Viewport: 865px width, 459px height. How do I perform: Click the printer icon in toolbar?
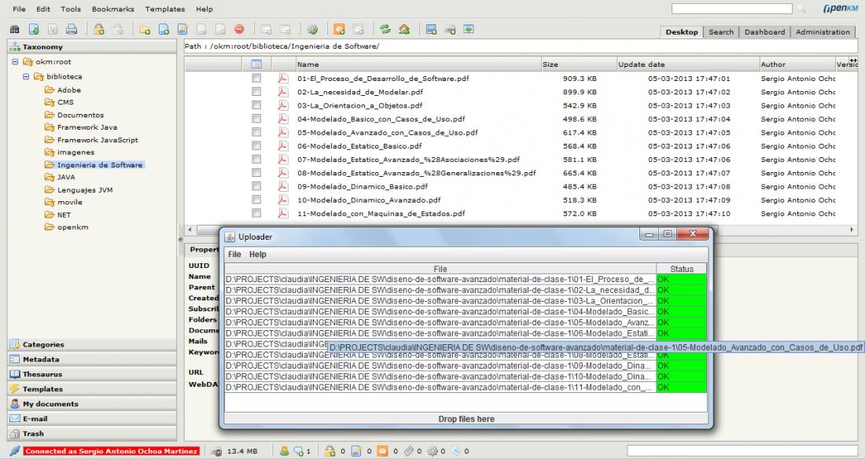(x=72, y=32)
